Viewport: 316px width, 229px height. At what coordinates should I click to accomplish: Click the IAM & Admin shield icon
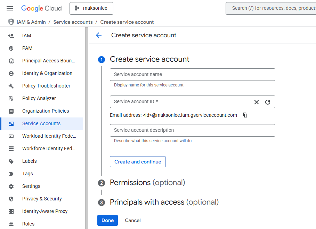(11, 22)
